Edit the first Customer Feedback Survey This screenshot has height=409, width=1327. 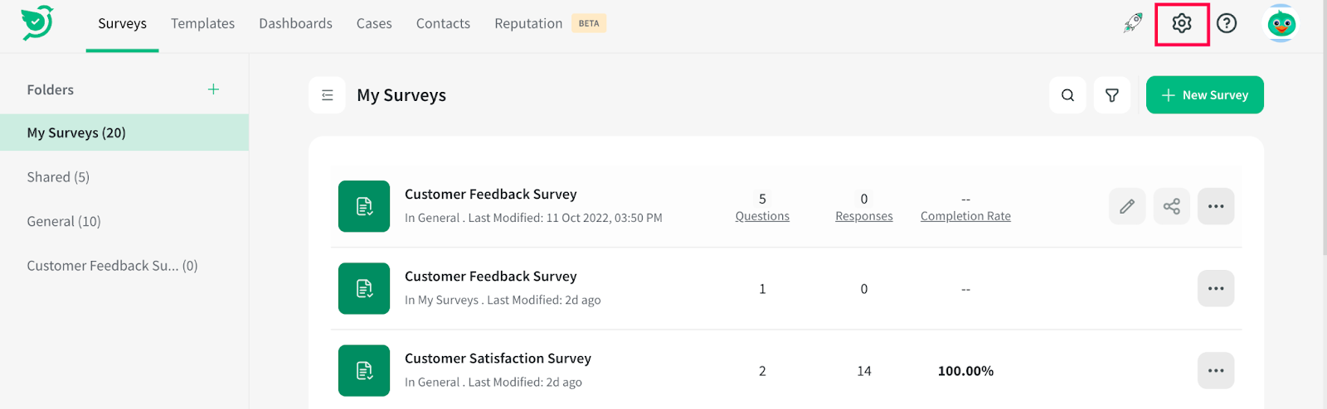[x=1127, y=206]
